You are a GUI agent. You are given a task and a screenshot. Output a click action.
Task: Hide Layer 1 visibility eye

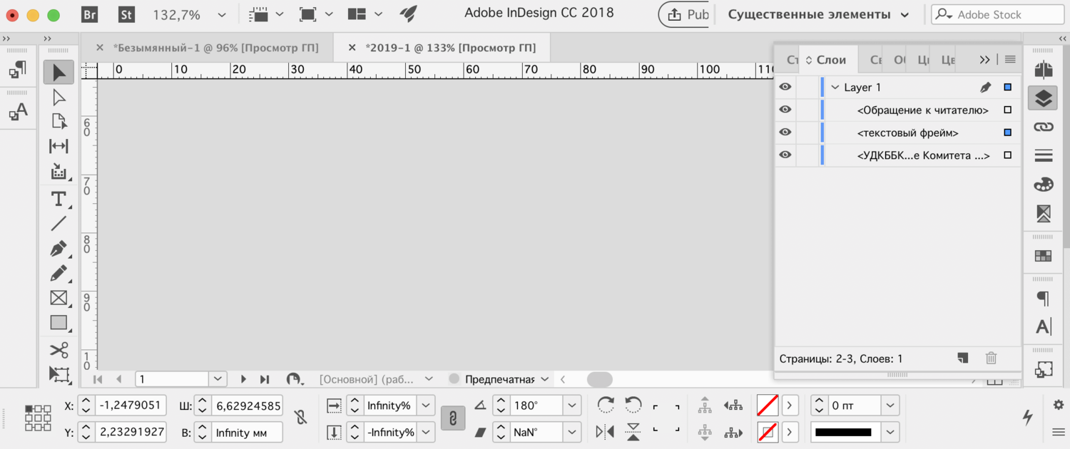click(785, 87)
